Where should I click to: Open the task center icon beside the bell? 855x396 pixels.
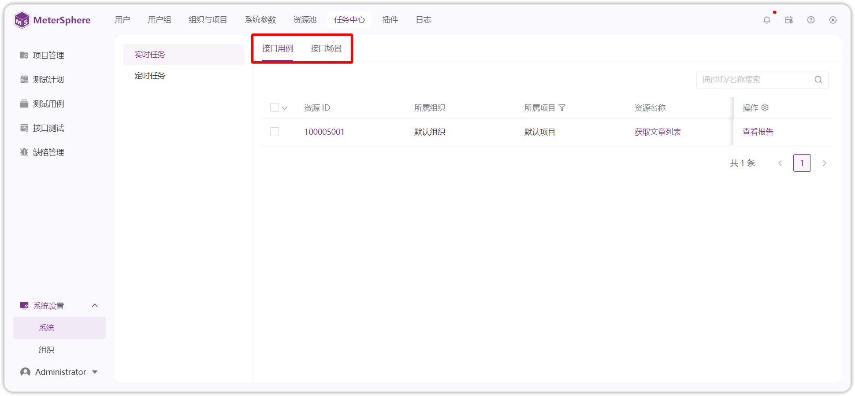tap(789, 20)
